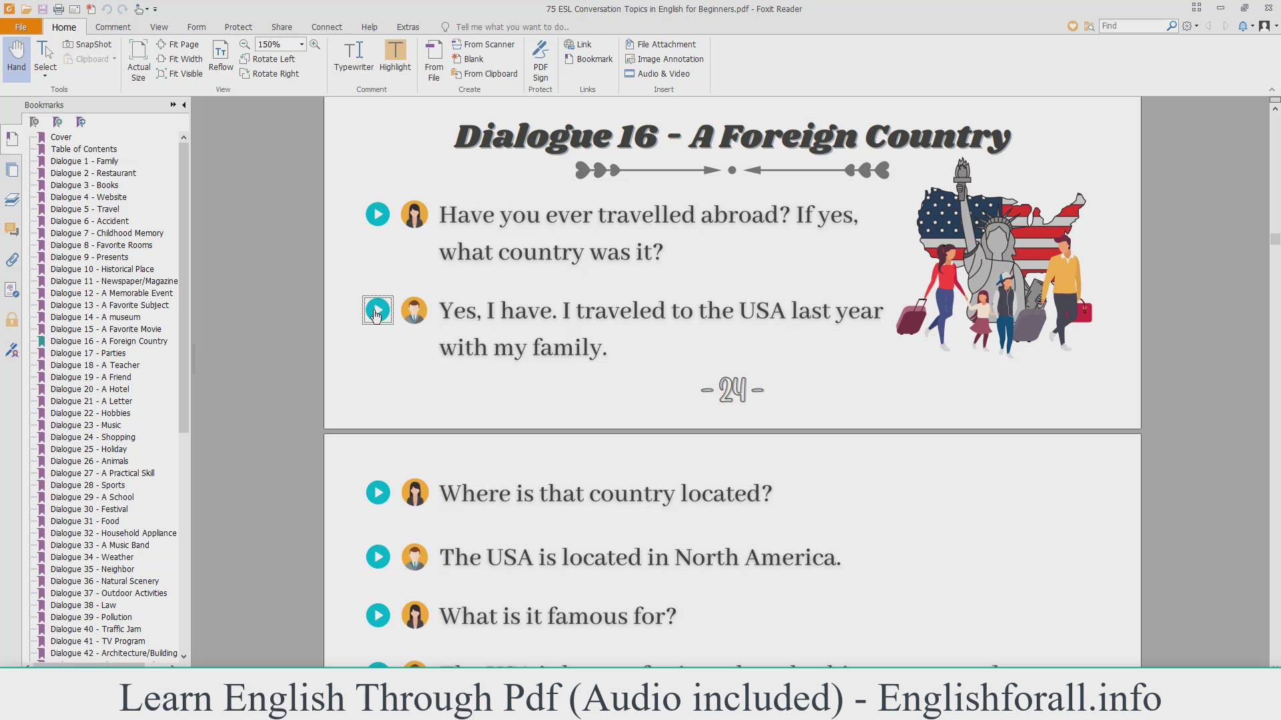Click the zoom in magnifier icon

tap(315, 44)
